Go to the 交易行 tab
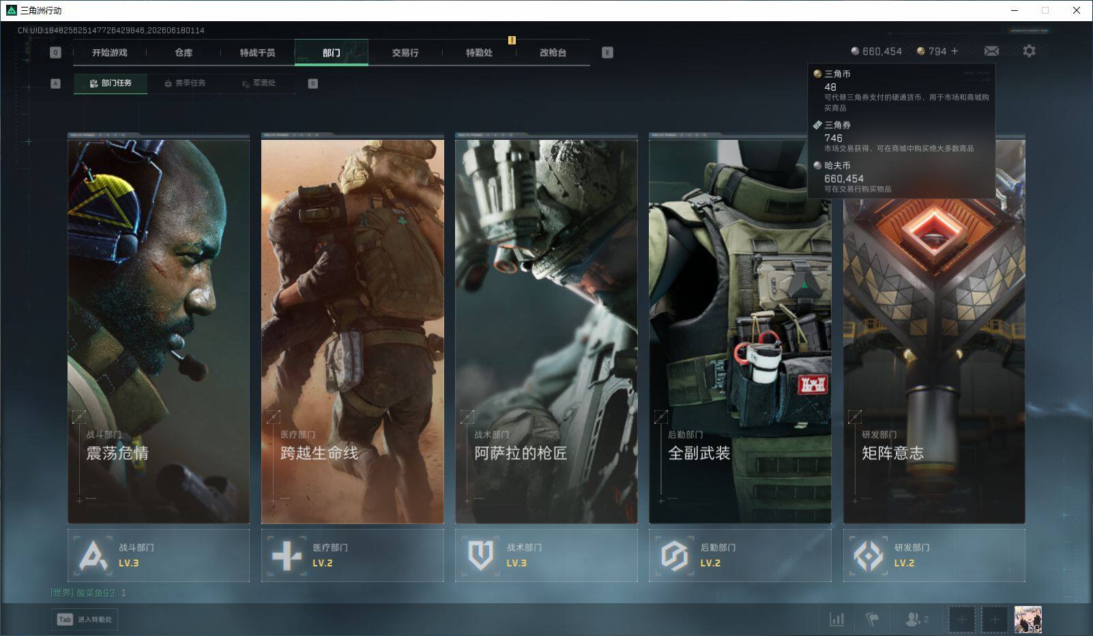The height and width of the screenshot is (636, 1093). coord(405,53)
